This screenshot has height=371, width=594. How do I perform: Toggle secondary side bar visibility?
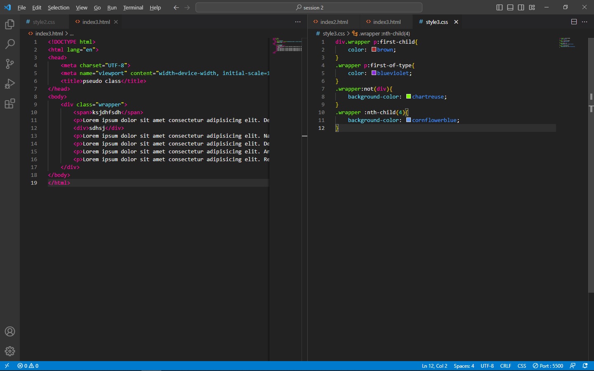tap(521, 7)
